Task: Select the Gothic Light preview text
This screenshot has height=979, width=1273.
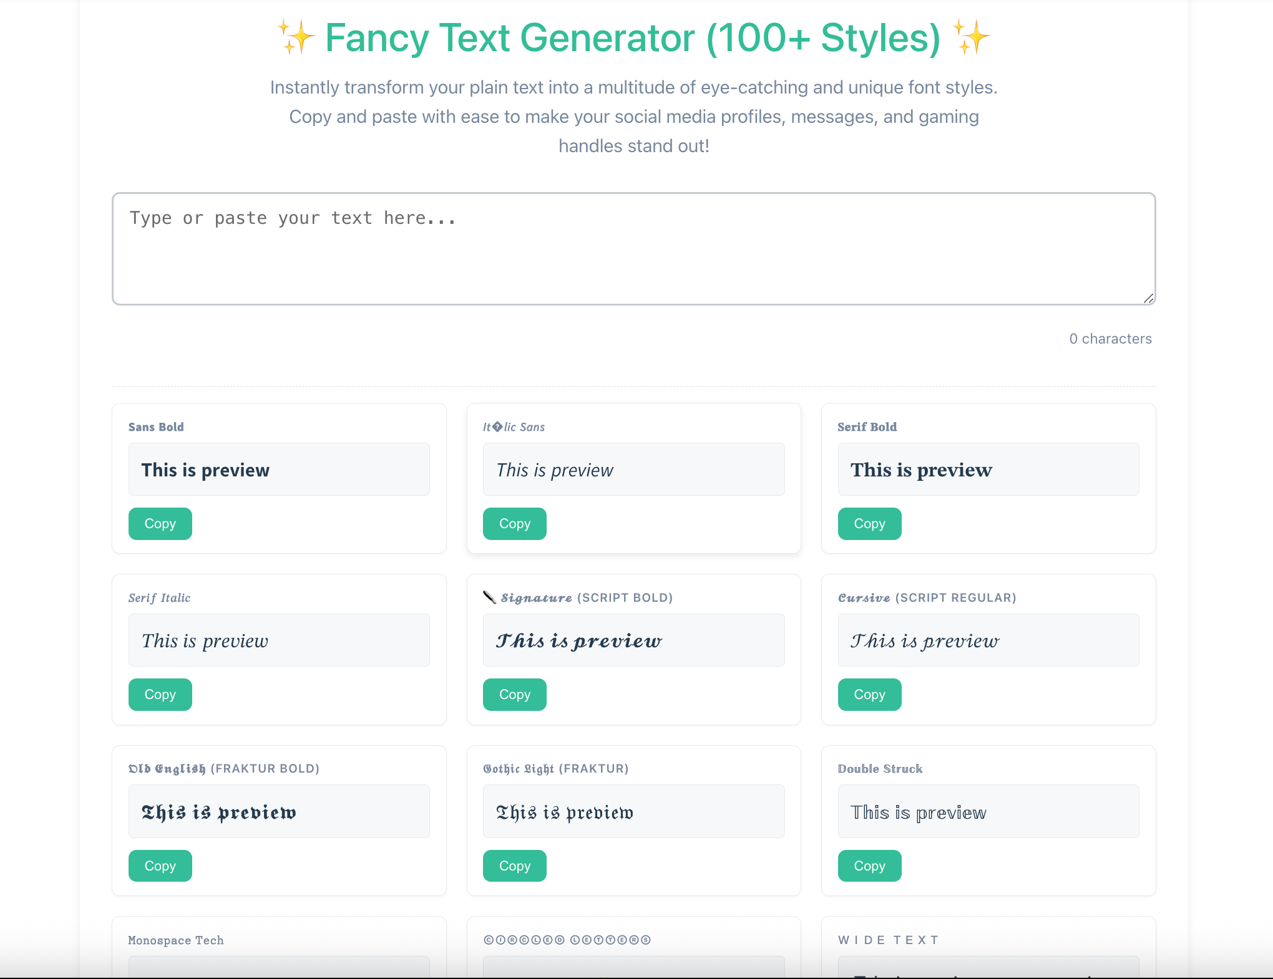Action: [x=564, y=813]
